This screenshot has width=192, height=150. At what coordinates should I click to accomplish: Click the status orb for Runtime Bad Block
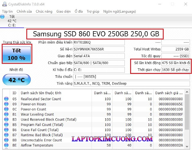pos(6,135)
